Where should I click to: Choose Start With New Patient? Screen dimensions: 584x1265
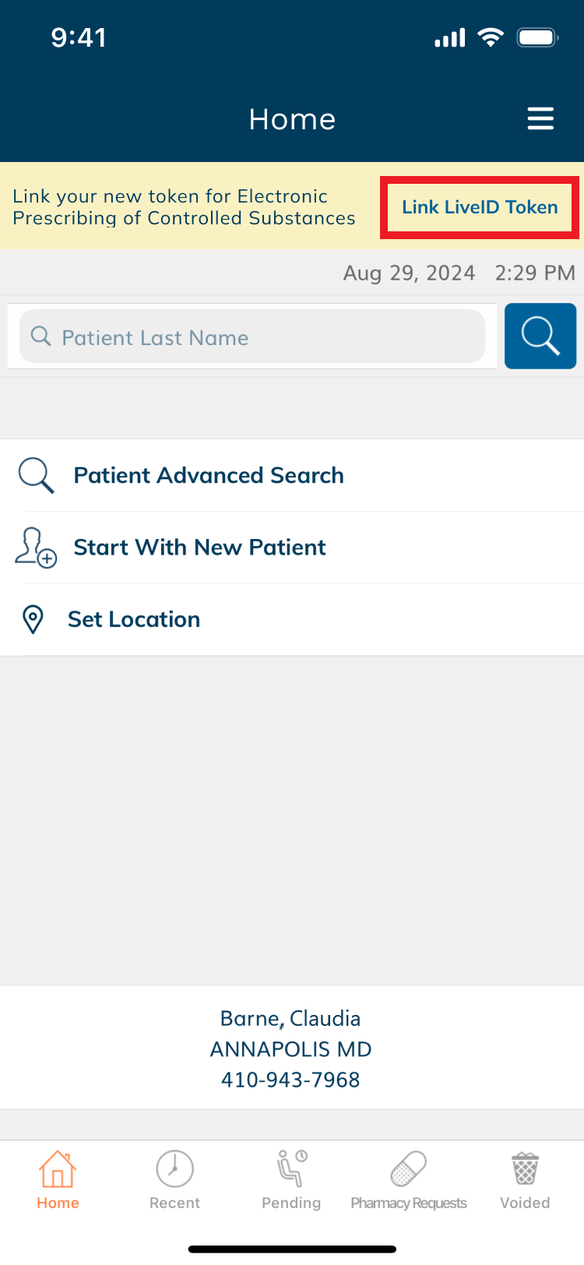pyautogui.click(x=199, y=548)
